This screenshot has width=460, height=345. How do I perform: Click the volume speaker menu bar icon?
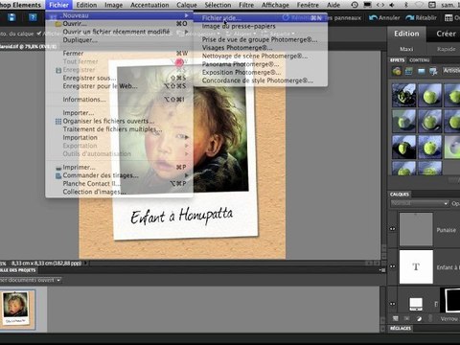[391, 5]
